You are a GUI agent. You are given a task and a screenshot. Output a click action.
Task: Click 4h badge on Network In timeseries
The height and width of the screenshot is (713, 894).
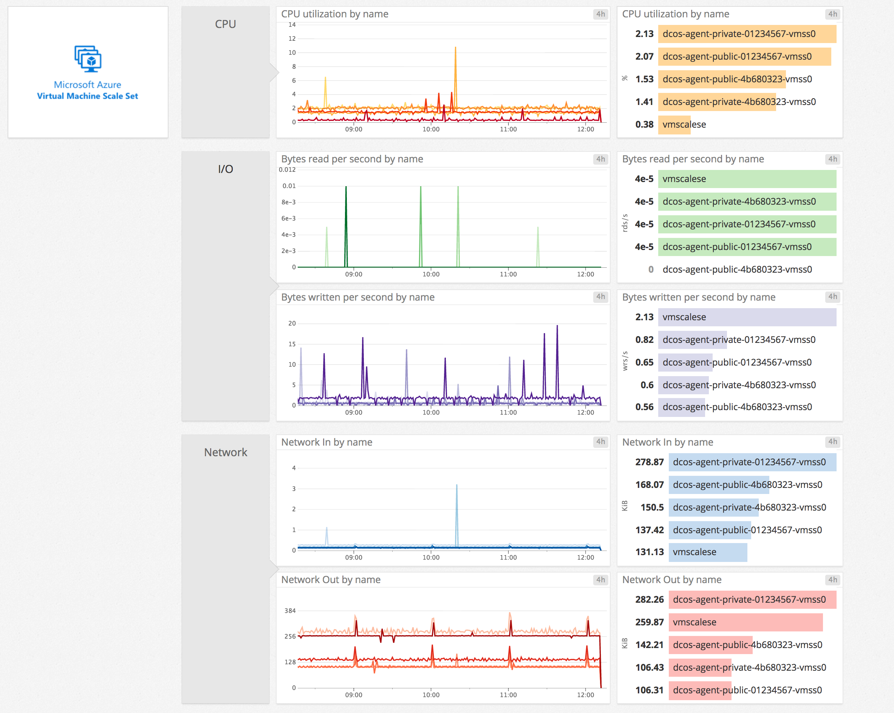pos(600,442)
